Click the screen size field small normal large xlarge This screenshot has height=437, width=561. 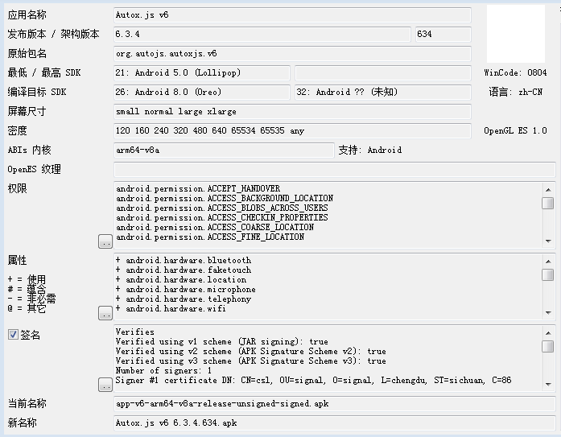click(292, 112)
